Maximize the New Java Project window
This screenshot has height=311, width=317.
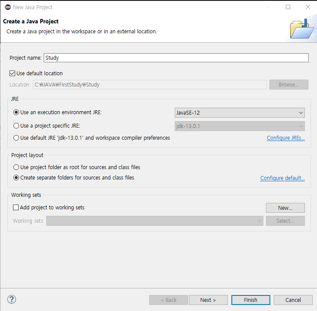click(x=288, y=7)
